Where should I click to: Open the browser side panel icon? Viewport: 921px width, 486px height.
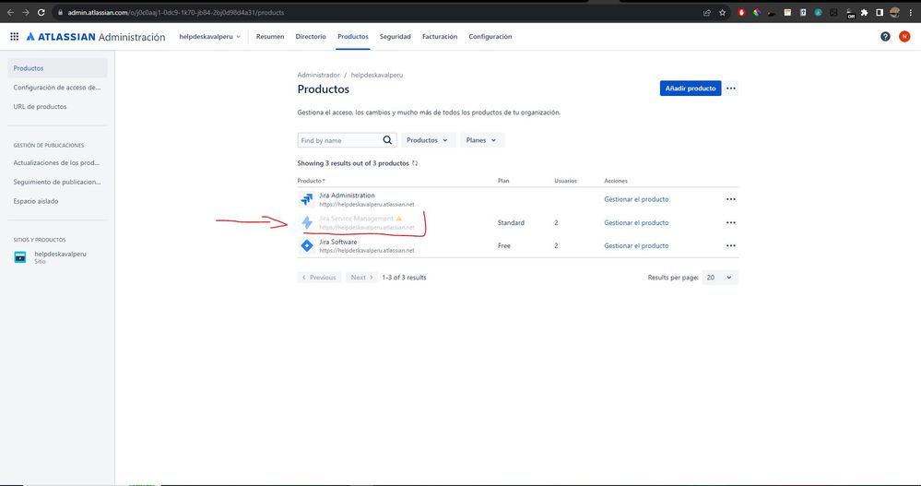pyautogui.click(x=880, y=12)
